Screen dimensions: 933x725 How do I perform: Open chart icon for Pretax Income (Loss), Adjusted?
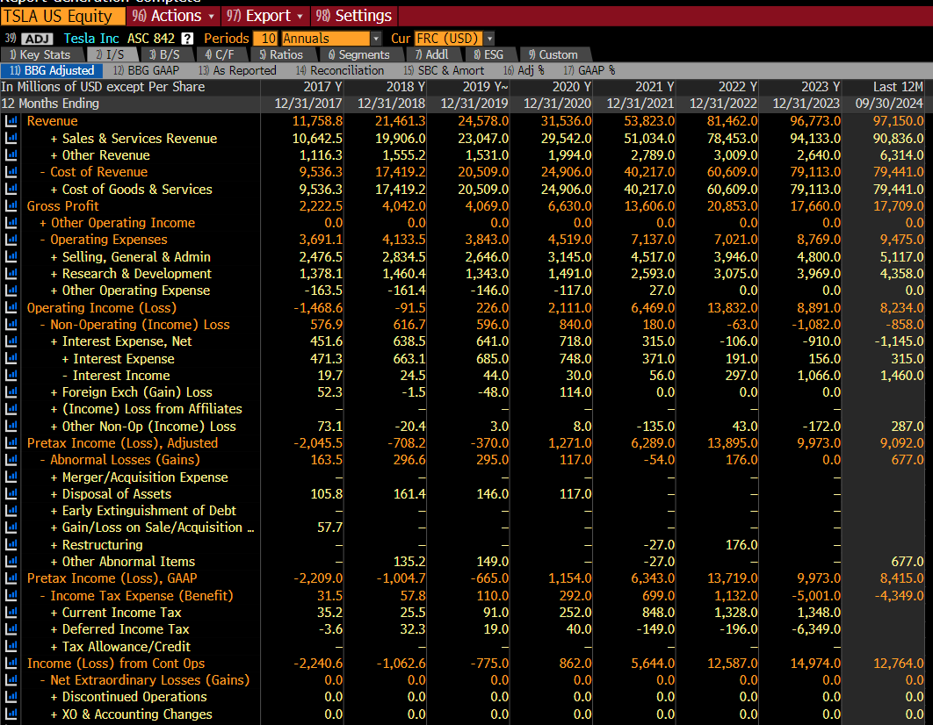click(11, 442)
